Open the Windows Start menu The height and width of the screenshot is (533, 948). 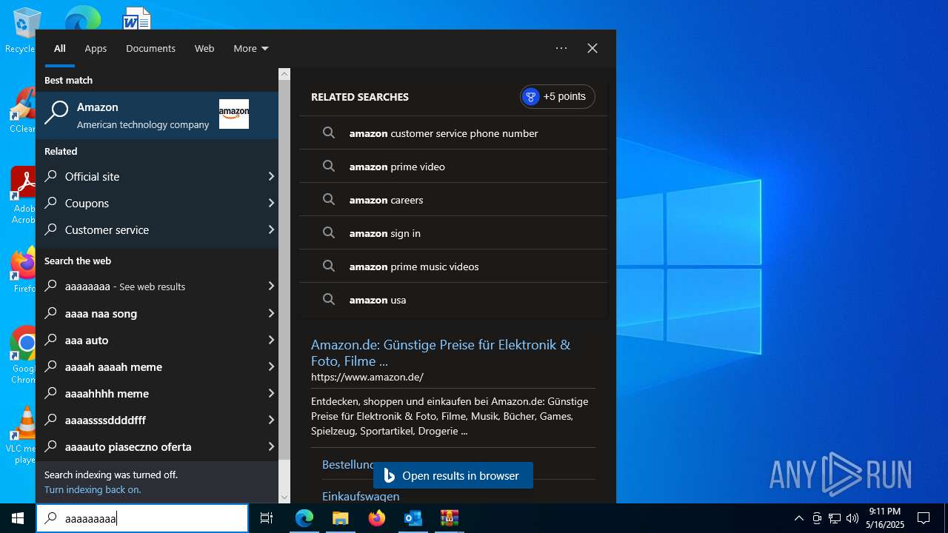[18, 518]
